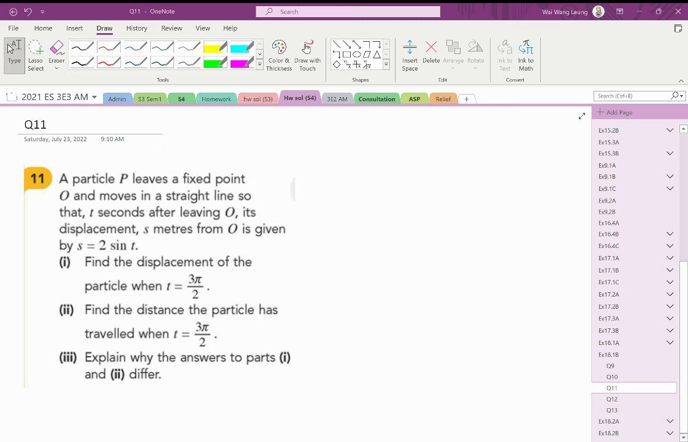
Task: Expand the Ex15.2B page group
Action: tap(670, 130)
